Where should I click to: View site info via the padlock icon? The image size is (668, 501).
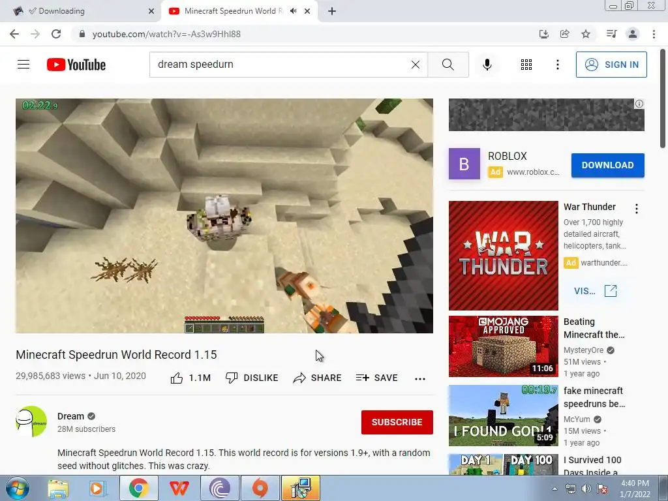coord(82,34)
